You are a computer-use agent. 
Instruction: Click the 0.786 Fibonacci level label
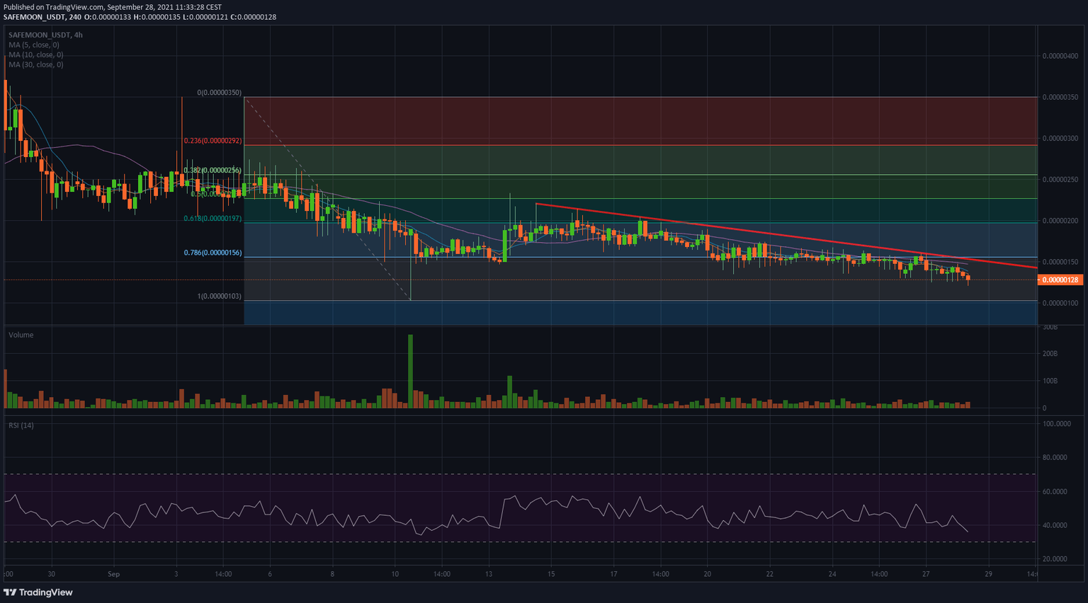[212, 252]
